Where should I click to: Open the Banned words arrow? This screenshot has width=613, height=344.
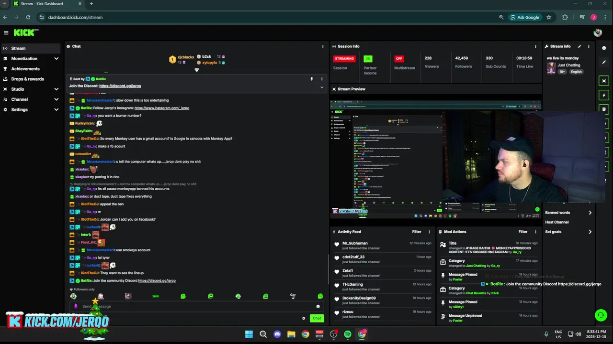590,213
